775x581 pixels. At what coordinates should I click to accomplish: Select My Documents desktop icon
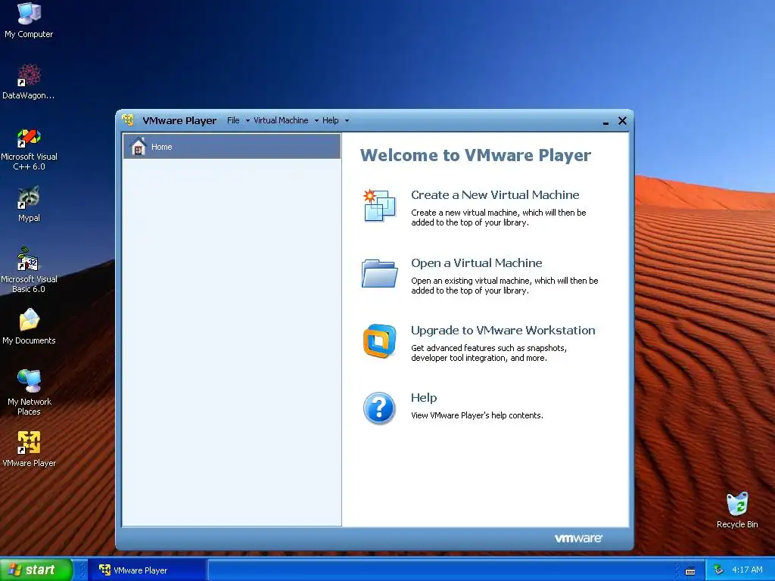[x=29, y=327]
